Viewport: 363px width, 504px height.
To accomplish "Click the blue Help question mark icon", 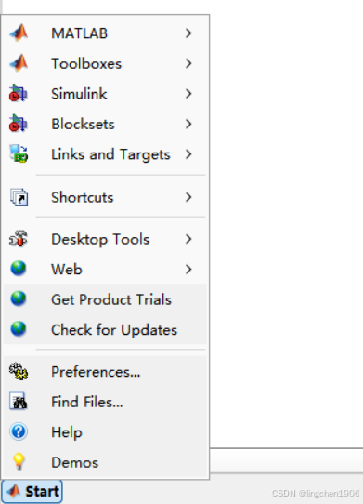I will [x=19, y=431].
